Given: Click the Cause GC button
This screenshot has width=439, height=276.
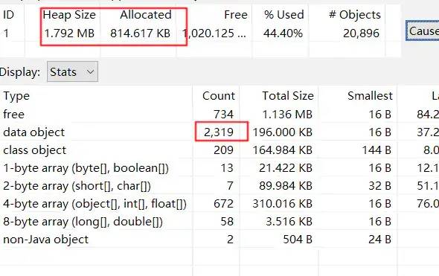Looking at the screenshot, I should click(423, 31).
